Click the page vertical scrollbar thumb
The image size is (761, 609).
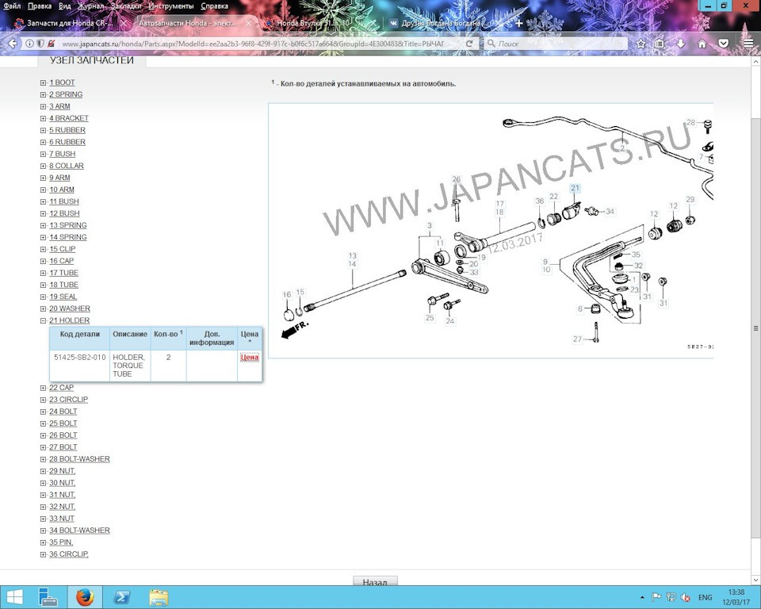coord(755,328)
